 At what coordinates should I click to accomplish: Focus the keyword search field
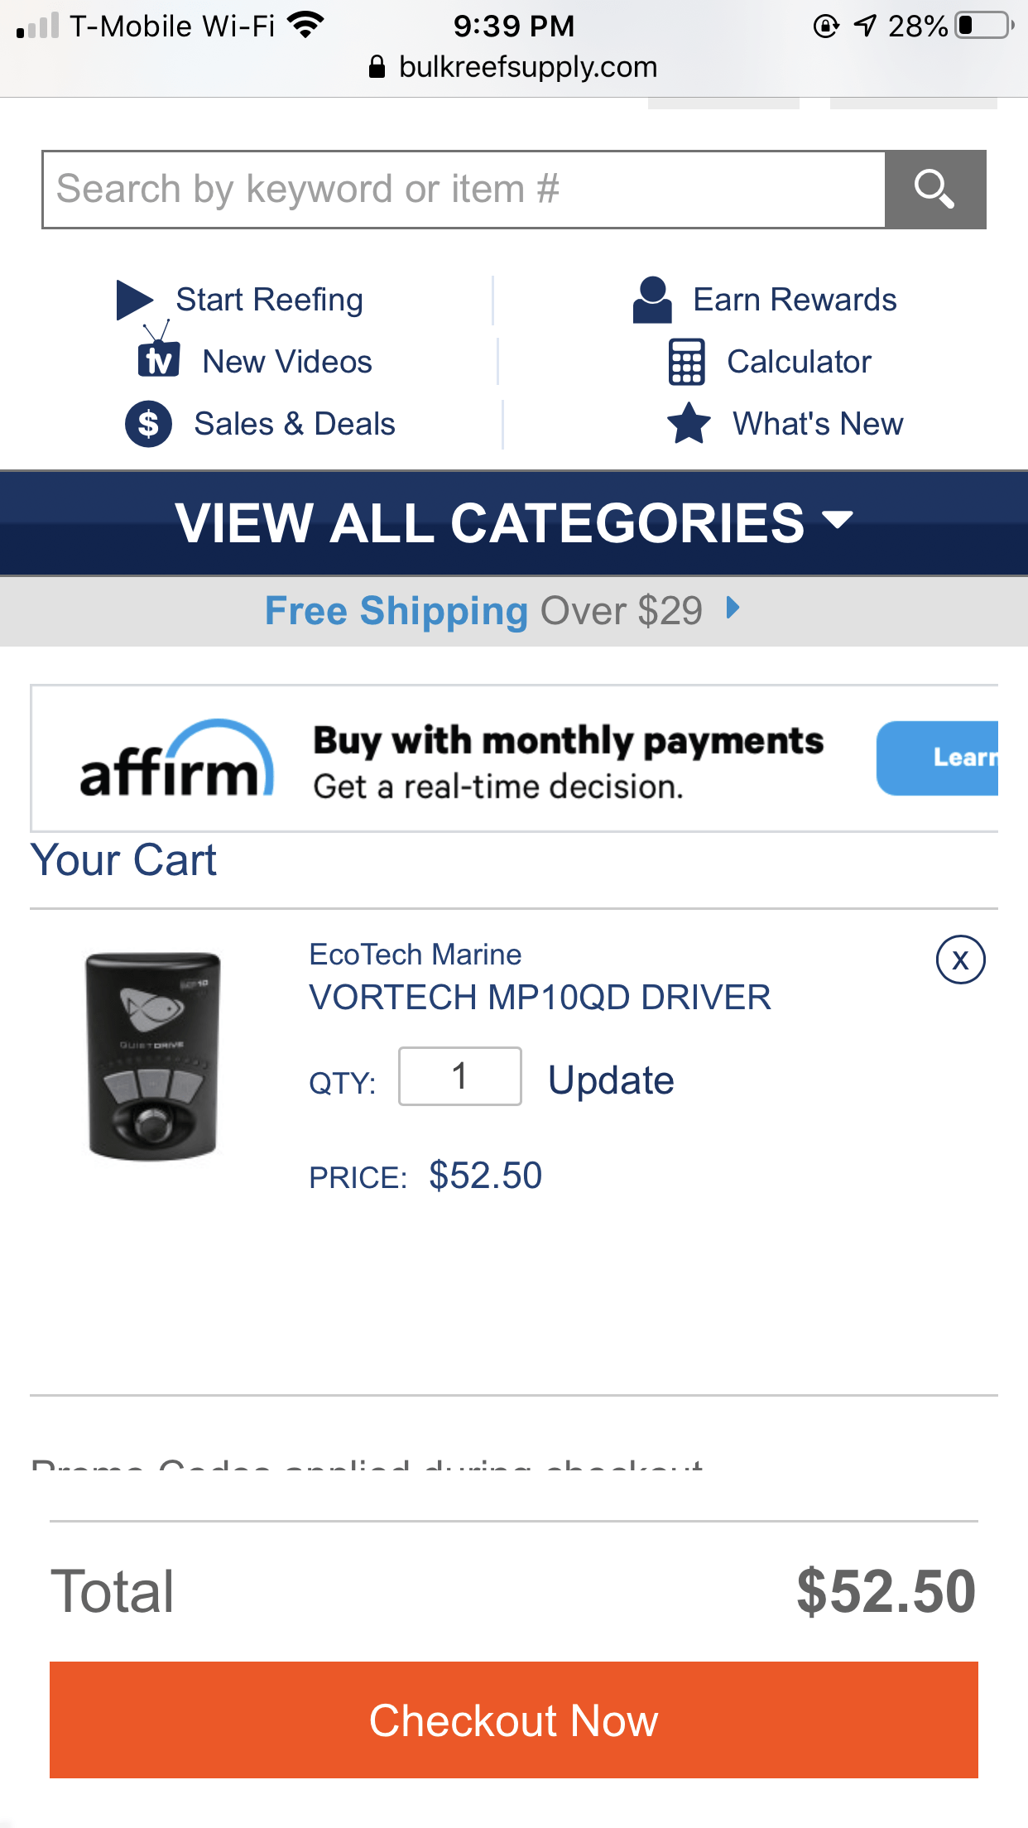tap(464, 190)
